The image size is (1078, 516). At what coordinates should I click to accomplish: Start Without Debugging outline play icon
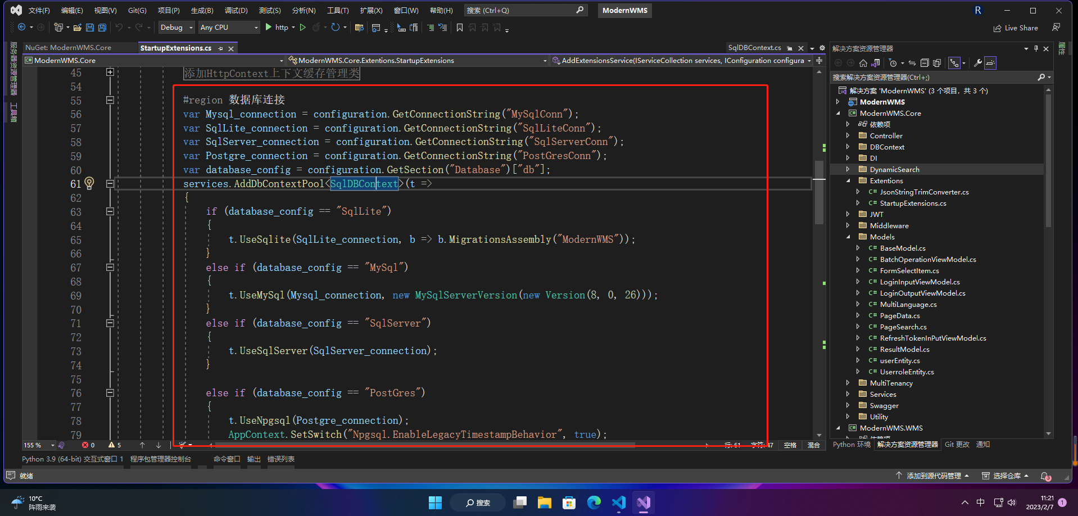(x=303, y=27)
